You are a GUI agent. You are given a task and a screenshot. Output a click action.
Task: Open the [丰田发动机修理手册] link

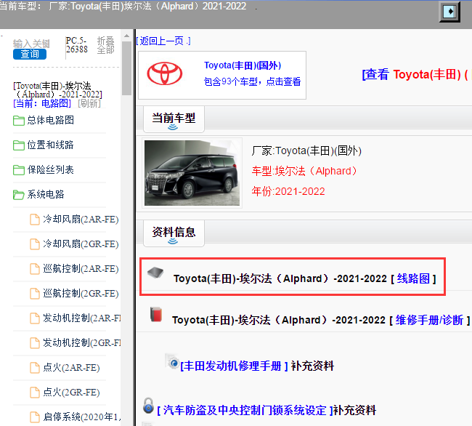pos(234,366)
